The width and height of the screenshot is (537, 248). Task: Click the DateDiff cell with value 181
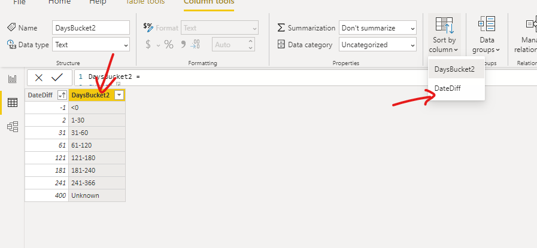click(x=47, y=170)
